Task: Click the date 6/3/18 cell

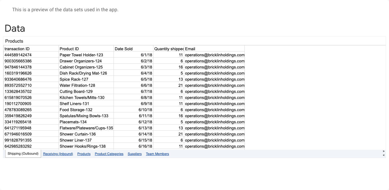Action: [x=134, y=67]
